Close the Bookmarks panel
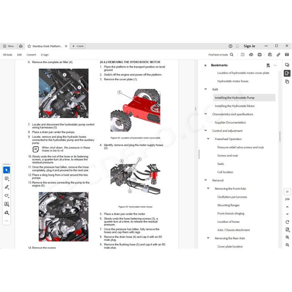The height and width of the screenshot is (292, 292). point(205,65)
